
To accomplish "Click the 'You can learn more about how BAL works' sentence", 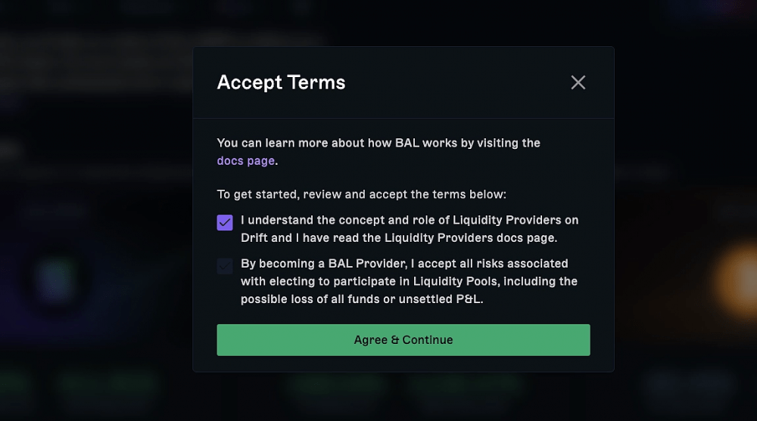I will point(378,143).
